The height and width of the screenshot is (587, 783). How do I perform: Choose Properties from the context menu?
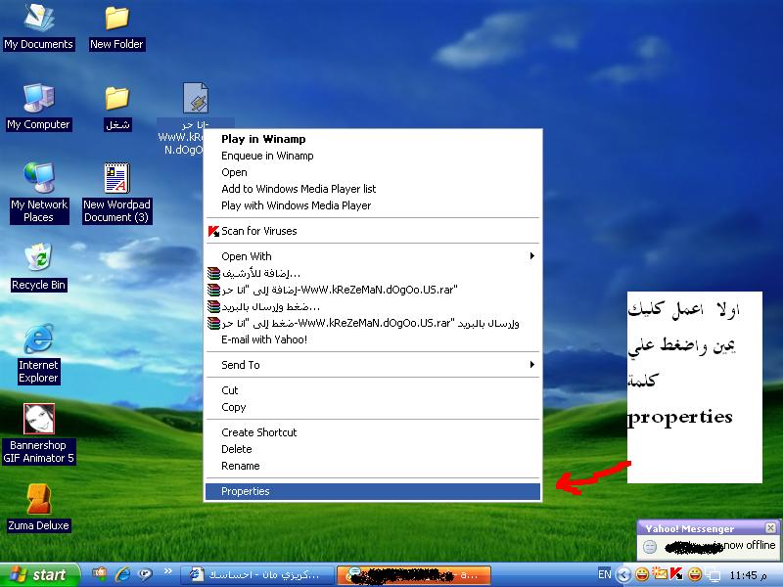(373, 492)
